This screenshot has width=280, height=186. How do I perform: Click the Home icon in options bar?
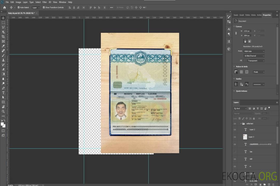(4, 7)
